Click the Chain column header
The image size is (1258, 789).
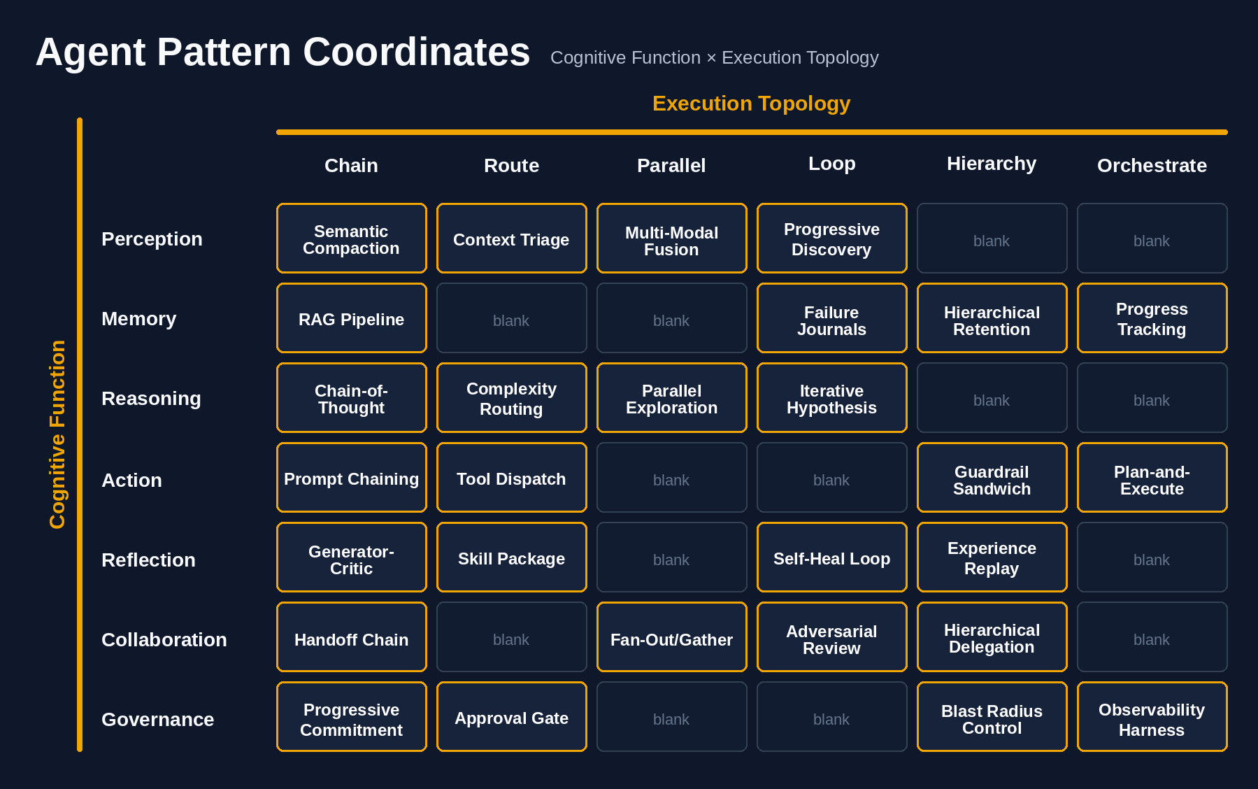351,166
